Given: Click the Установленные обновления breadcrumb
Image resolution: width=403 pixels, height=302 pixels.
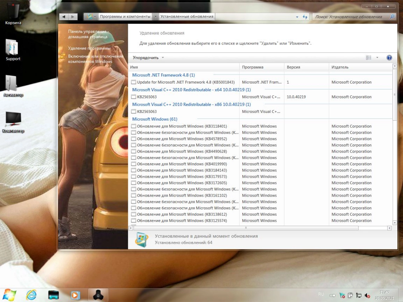Looking at the screenshot, I should [187, 17].
